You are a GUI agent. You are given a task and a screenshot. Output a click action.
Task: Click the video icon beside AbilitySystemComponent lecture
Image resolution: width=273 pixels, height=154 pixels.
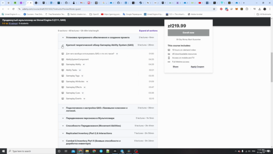[63, 59]
